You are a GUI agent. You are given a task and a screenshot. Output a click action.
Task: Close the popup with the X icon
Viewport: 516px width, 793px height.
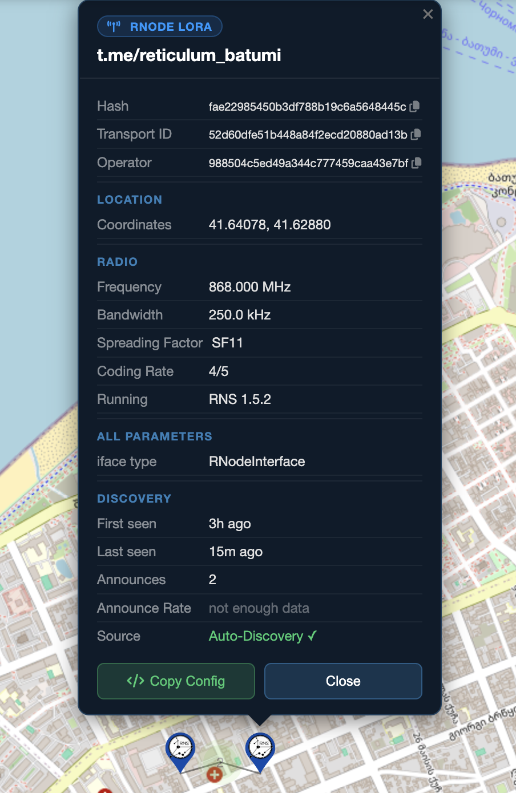point(428,14)
